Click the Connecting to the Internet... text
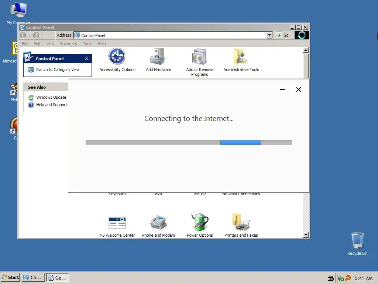Screen dimensions: 378x284 (x=189, y=119)
